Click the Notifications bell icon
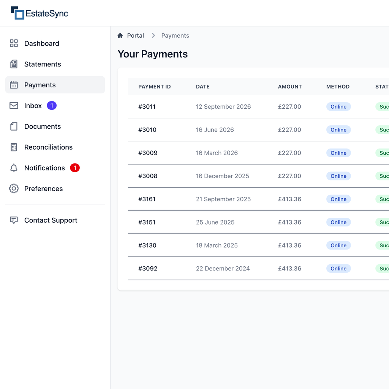The width and height of the screenshot is (389, 389). [x=14, y=168]
